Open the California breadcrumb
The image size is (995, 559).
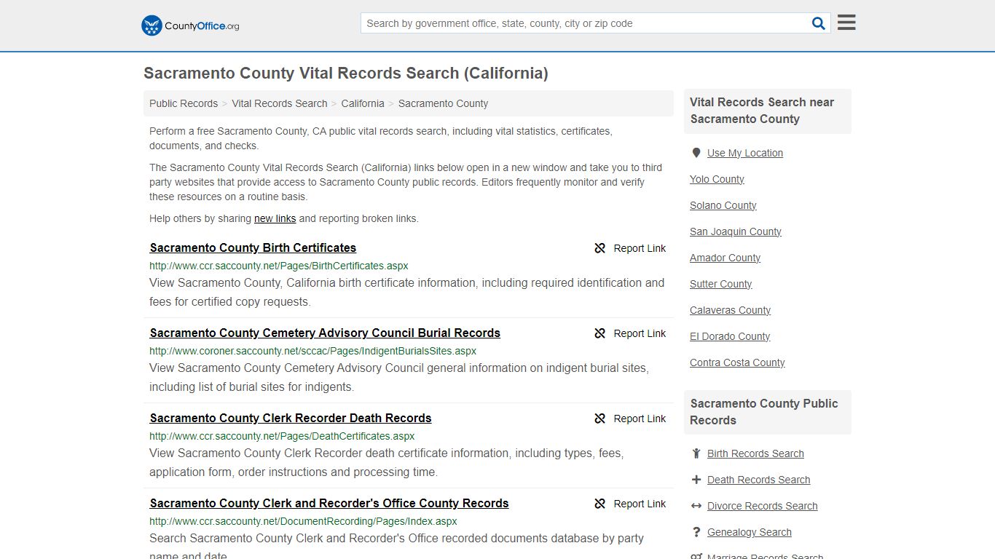[363, 103]
